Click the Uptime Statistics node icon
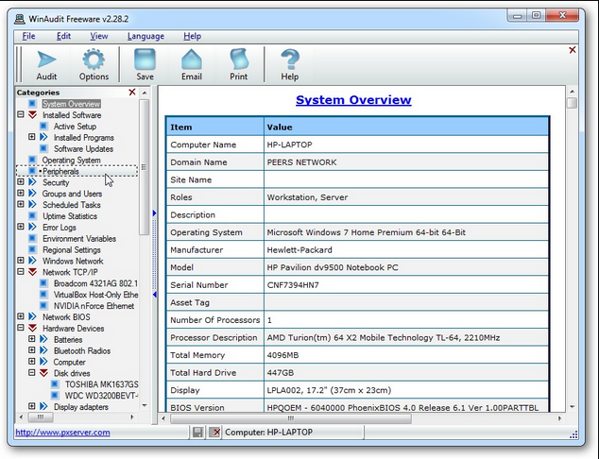 pos(32,216)
